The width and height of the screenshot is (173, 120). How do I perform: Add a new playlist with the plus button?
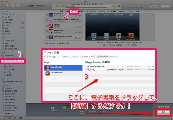pos(4,118)
